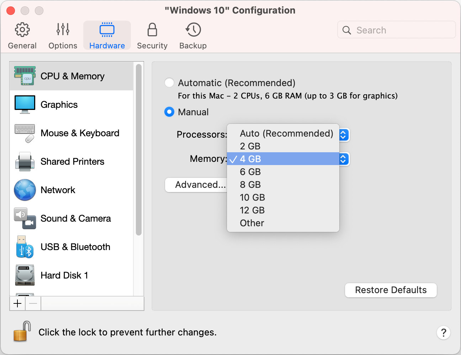The width and height of the screenshot is (461, 355).
Task: Open the Advanced... settings button
Action: pos(196,185)
